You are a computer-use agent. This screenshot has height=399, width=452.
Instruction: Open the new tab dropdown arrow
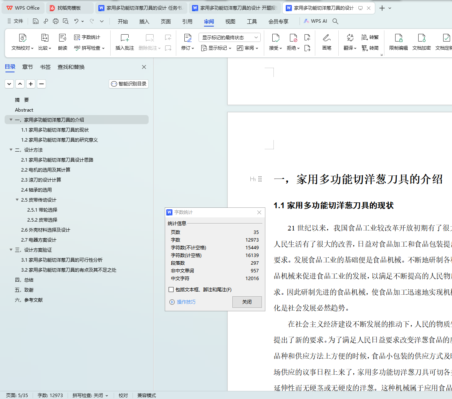[390, 8]
